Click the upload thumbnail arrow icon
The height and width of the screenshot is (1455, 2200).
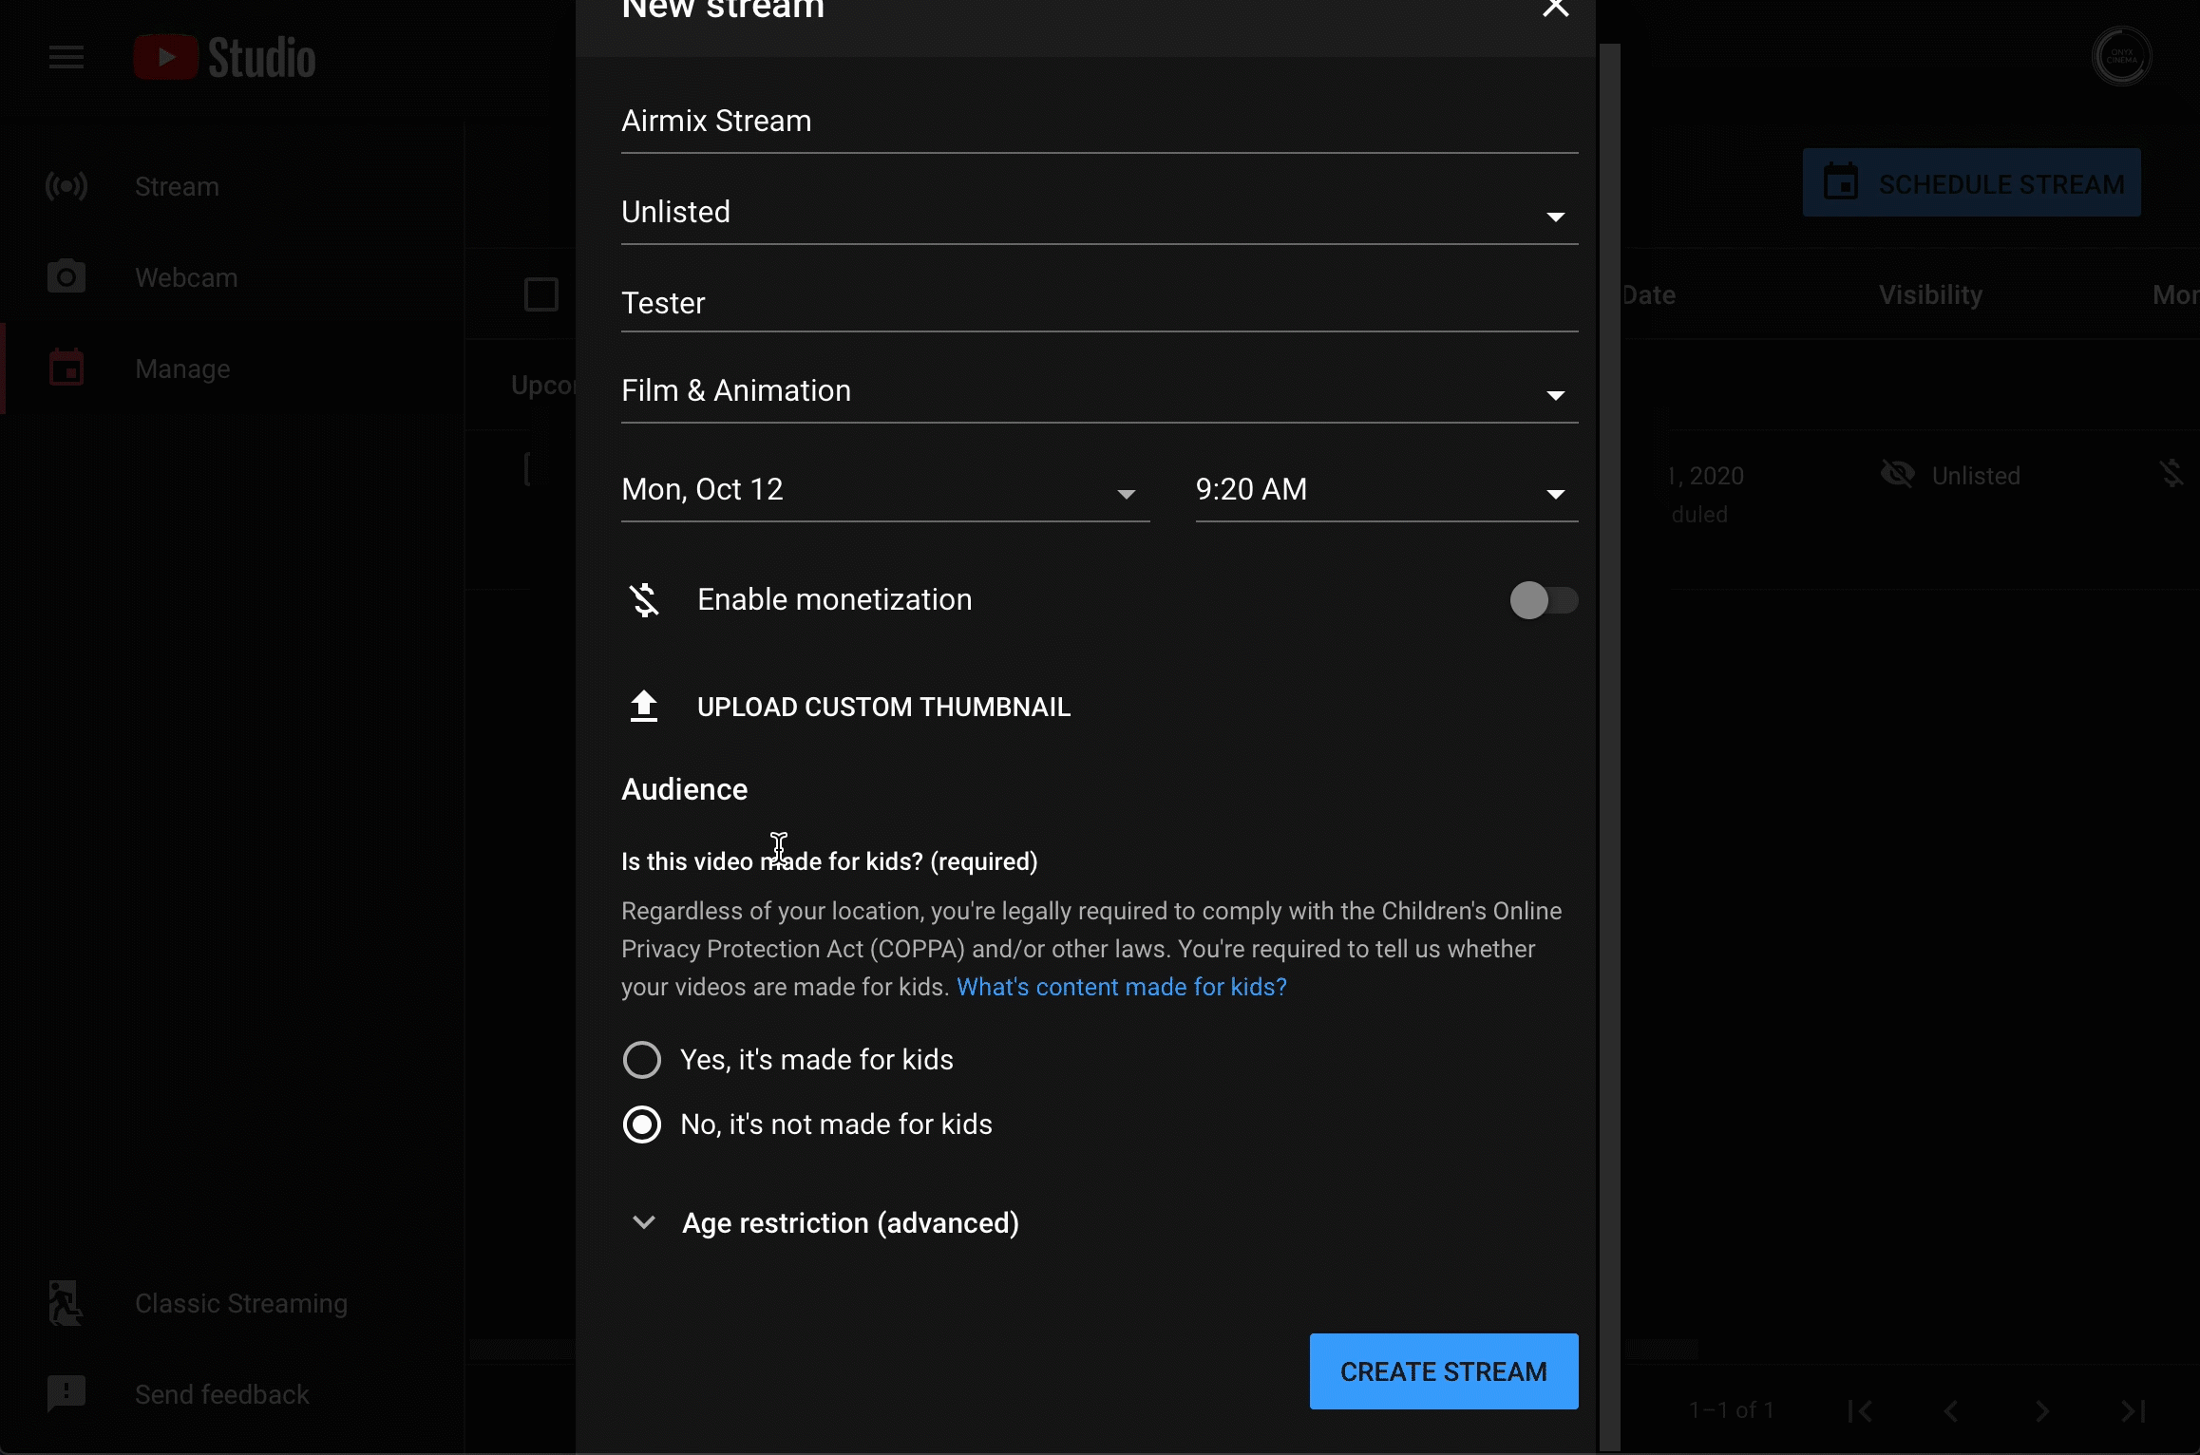(644, 707)
